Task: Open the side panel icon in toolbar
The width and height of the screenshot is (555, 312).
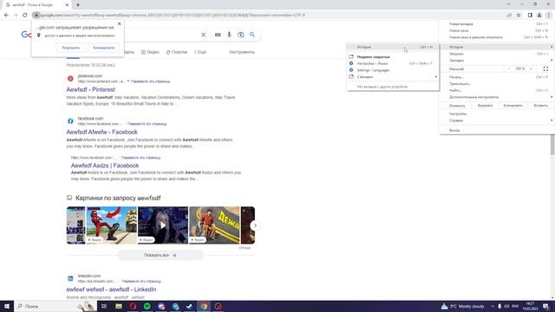Action: tap(530, 16)
